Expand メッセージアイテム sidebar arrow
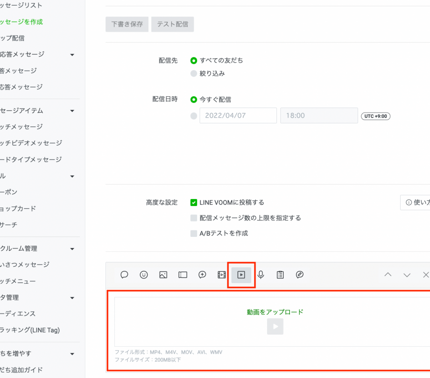Screen dimensions: 430x378 click(x=72, y=111)
